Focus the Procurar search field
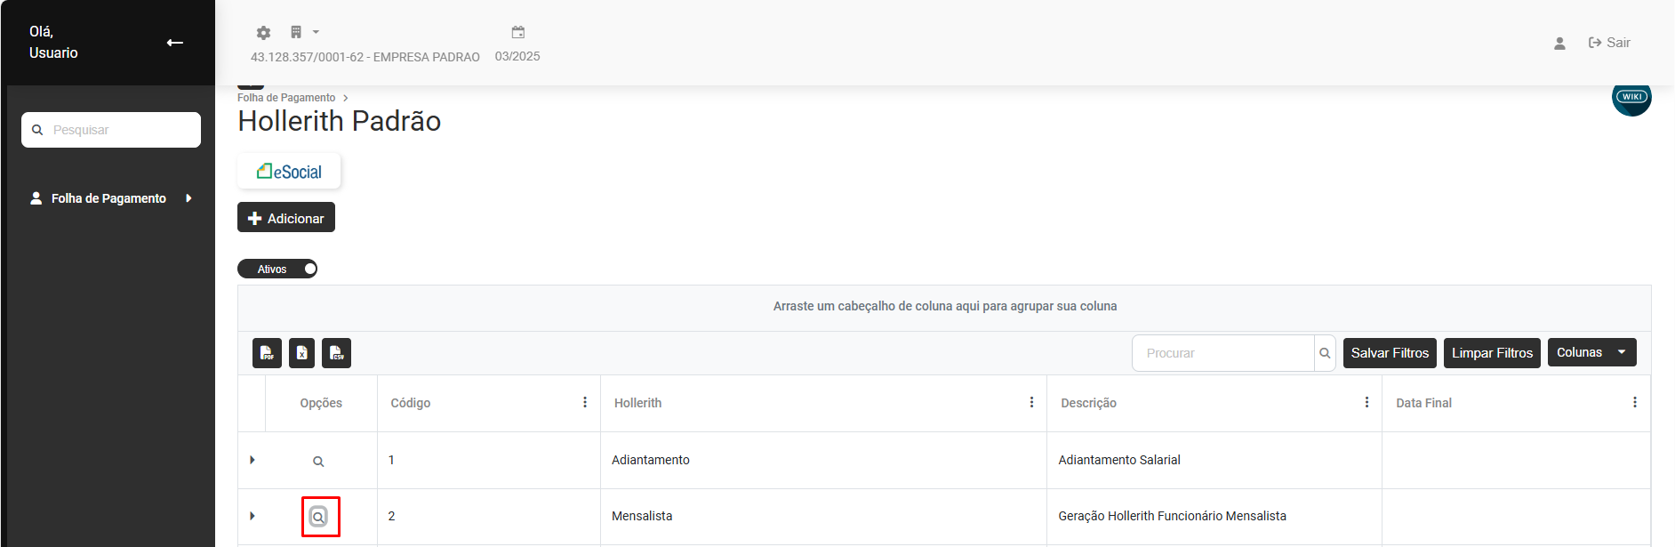This screenshot has height=547, width=1675. pyautogui.click(x=1222, y=353)
